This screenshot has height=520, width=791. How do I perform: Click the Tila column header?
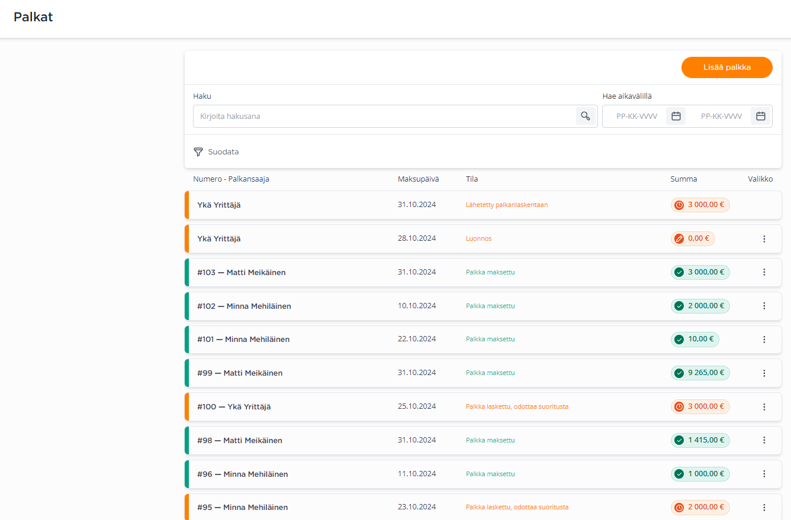(472, 179)
